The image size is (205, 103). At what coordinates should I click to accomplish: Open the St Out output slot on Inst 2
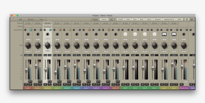click(135, 23)
